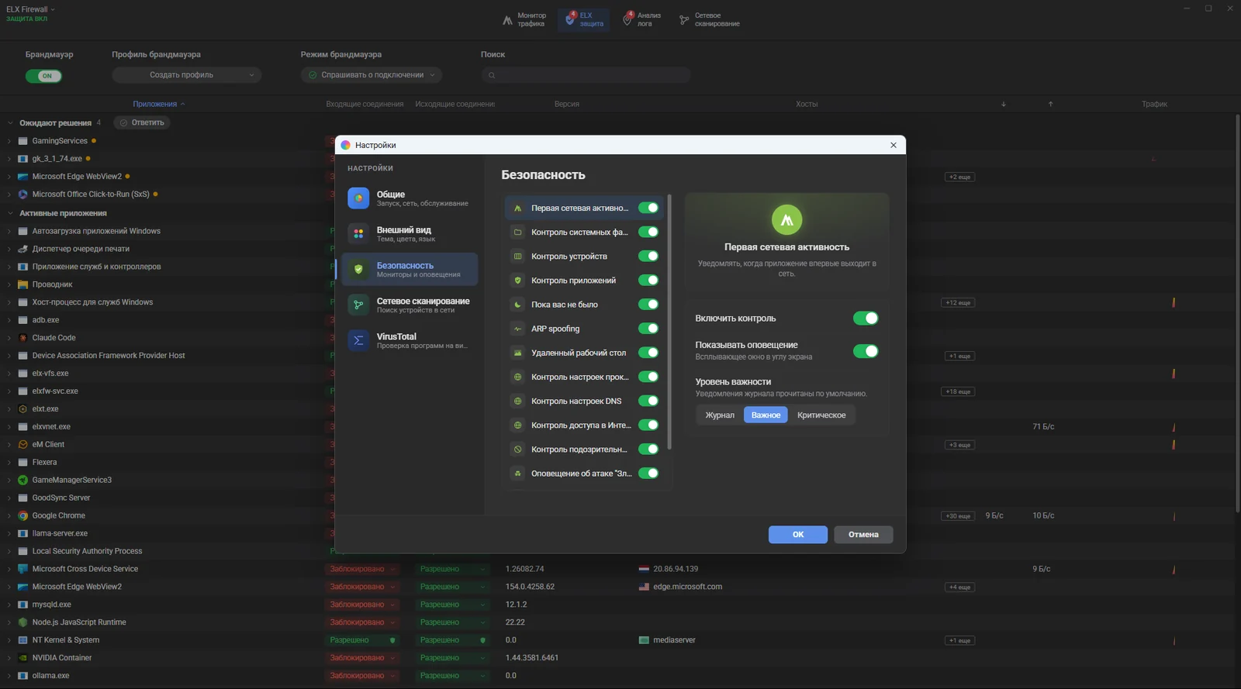Click the Проводник folder icon in list
The width and height of the screenshot is (1241, 689).
(23, 284)
